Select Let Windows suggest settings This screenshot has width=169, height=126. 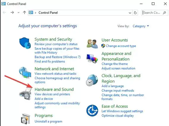tap(122, 111)
